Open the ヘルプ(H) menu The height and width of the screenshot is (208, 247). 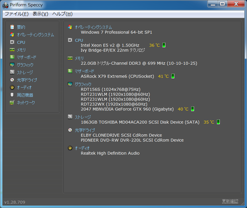62,14
